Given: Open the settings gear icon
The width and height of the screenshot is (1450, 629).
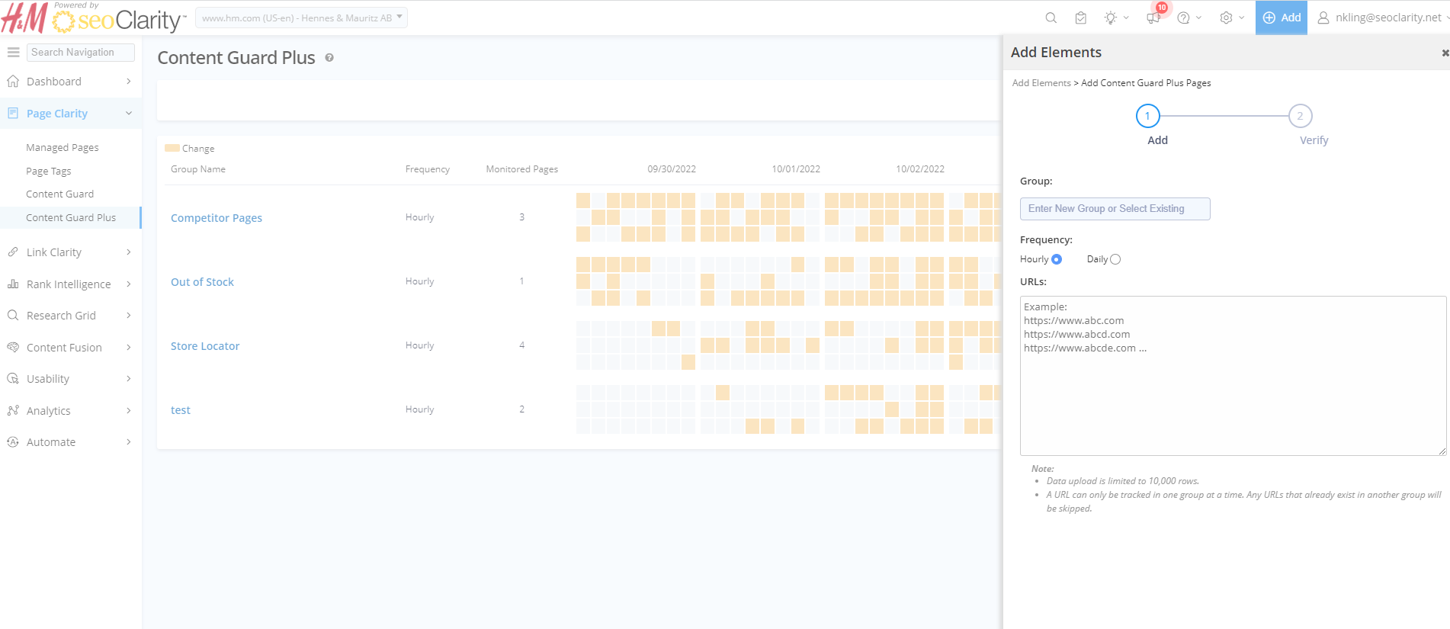Looking at the screenshot, I should (x=1226, y=18).
